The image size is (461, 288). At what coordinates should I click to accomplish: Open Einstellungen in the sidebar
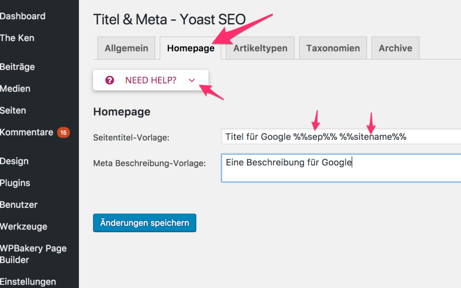coord(28,282)
